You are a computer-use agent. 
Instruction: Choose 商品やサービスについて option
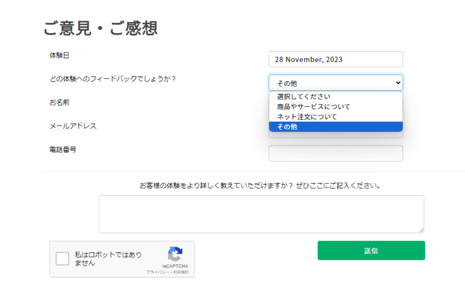313,107
